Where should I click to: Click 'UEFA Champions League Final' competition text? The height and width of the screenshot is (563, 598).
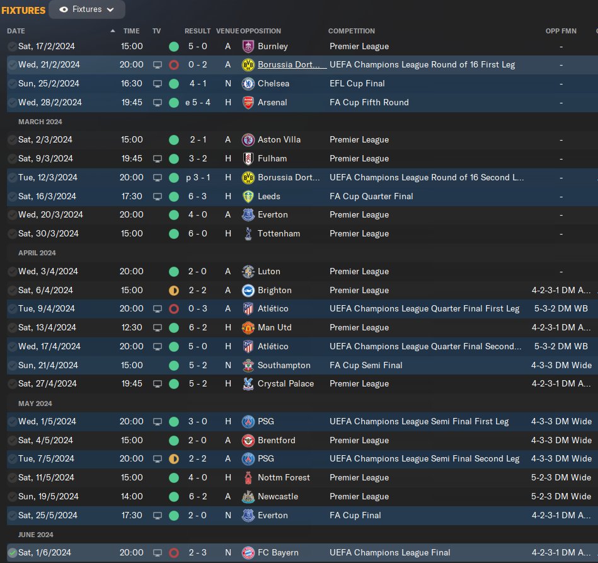[x=390, y=553]
